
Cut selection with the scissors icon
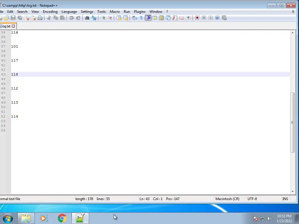(x=49, y=18)
